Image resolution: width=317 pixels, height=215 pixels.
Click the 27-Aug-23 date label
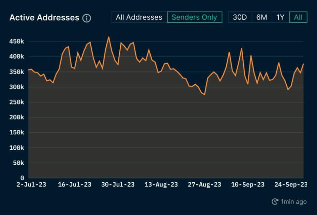(x=205, y=184)
